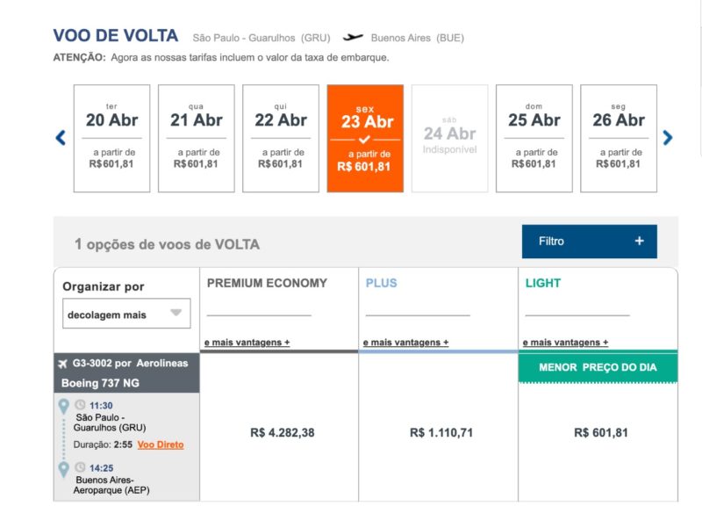Click the departure location pin icon

tap(63, 406)
